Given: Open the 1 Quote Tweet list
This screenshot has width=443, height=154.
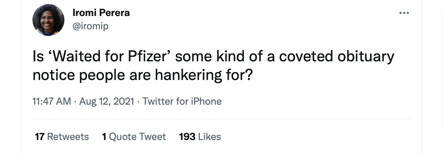Looking at the screenshot, I should pos(134,137).
